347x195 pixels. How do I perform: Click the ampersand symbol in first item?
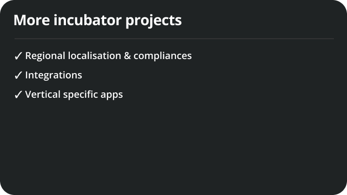(127, 56)
